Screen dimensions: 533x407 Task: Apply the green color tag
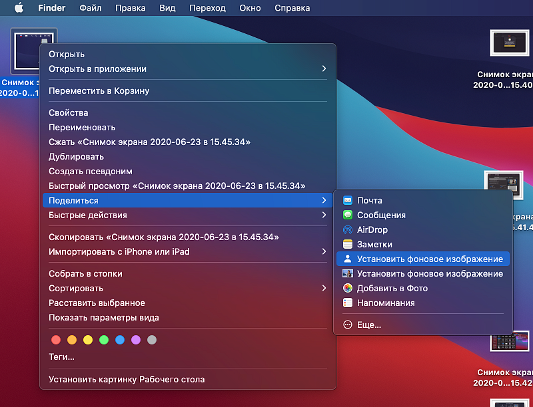tap(104, 340)
